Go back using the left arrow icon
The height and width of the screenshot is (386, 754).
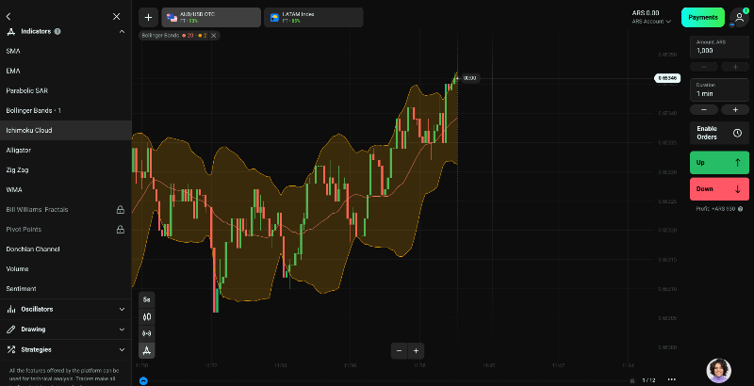[x=8, y=16]
